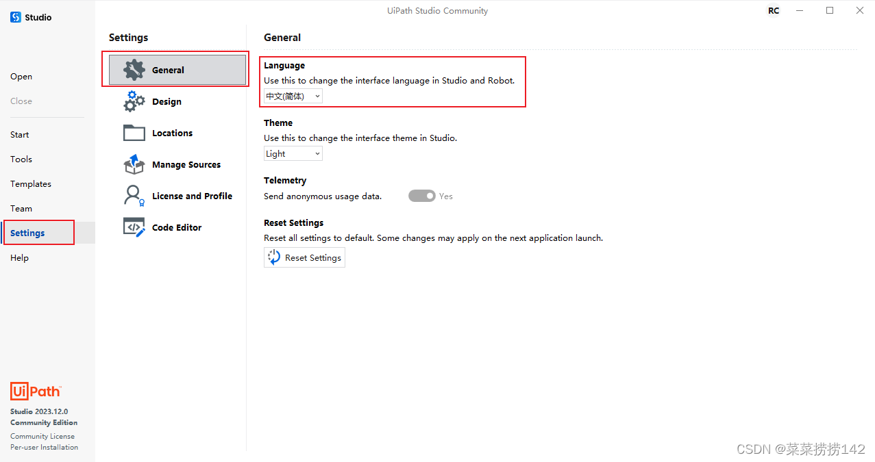Viewport: 875px width, 462px height.
Task: Click the UiPath logo at bottom left
Action: [x=36, y=392]
